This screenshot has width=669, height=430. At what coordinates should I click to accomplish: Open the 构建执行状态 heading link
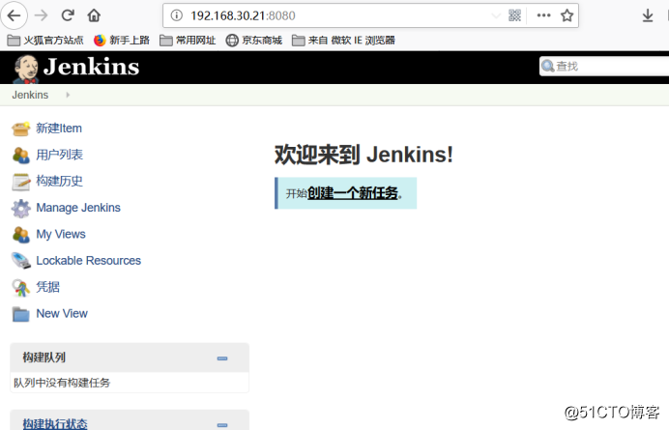(x=55, y=423)
